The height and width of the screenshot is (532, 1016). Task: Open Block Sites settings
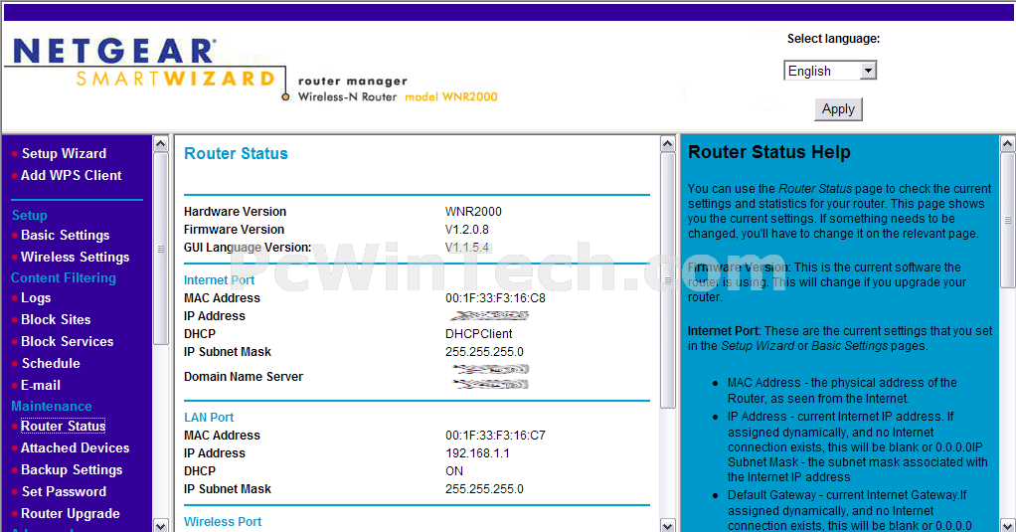(x=56, y=319)
